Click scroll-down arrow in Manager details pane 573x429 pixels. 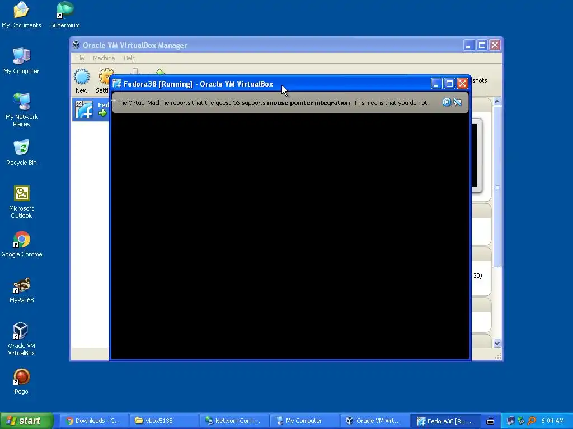click(x=497, y=343)
